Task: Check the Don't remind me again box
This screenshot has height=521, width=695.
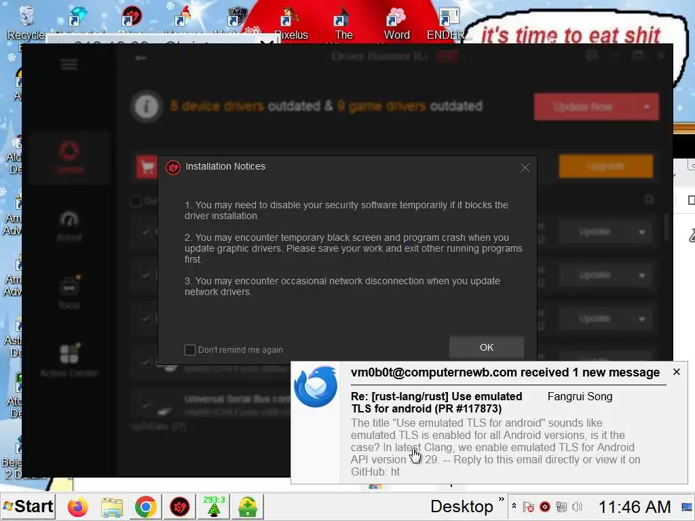Action: point(190,350)
